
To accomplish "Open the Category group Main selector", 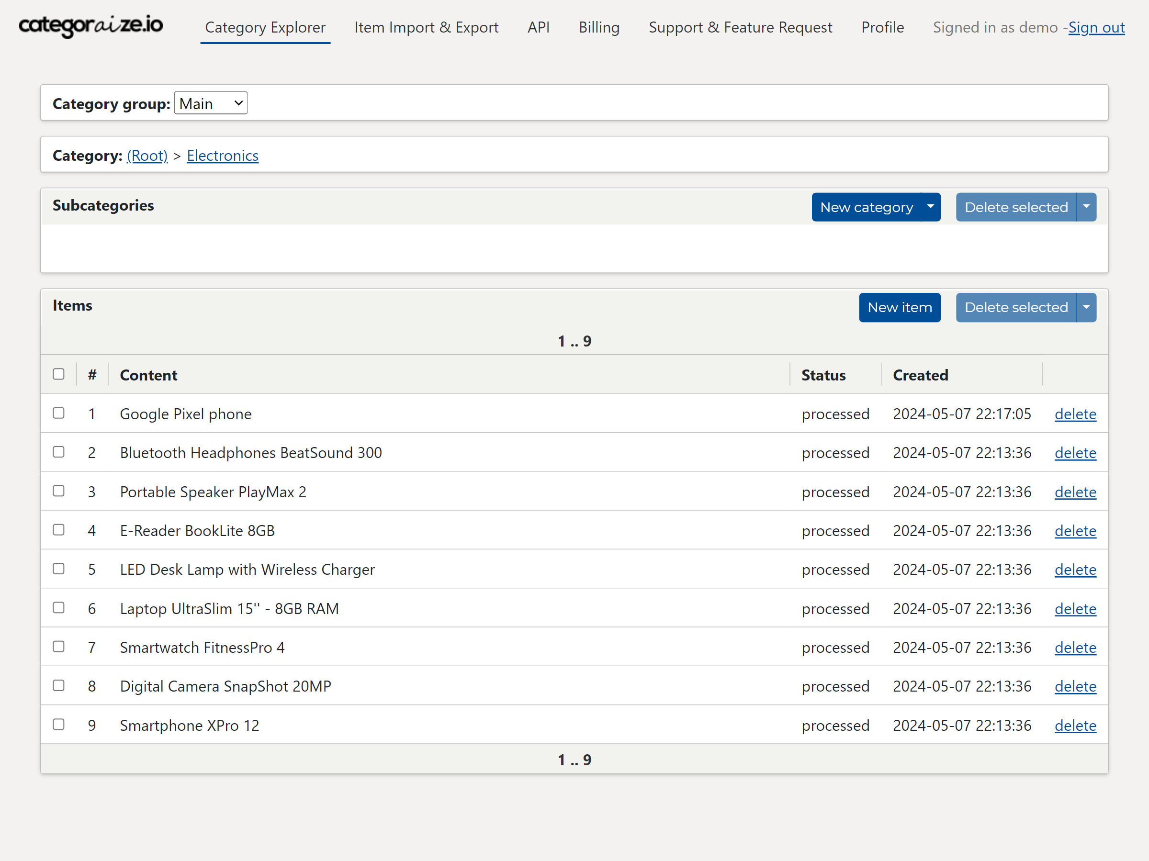I will click(x=210, y=103).
